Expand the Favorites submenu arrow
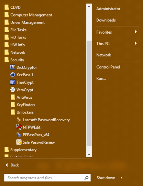The image size is (143, 186). point(136,32)
